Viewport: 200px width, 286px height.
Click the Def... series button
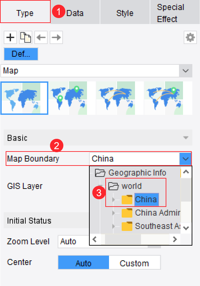[21, 54]
